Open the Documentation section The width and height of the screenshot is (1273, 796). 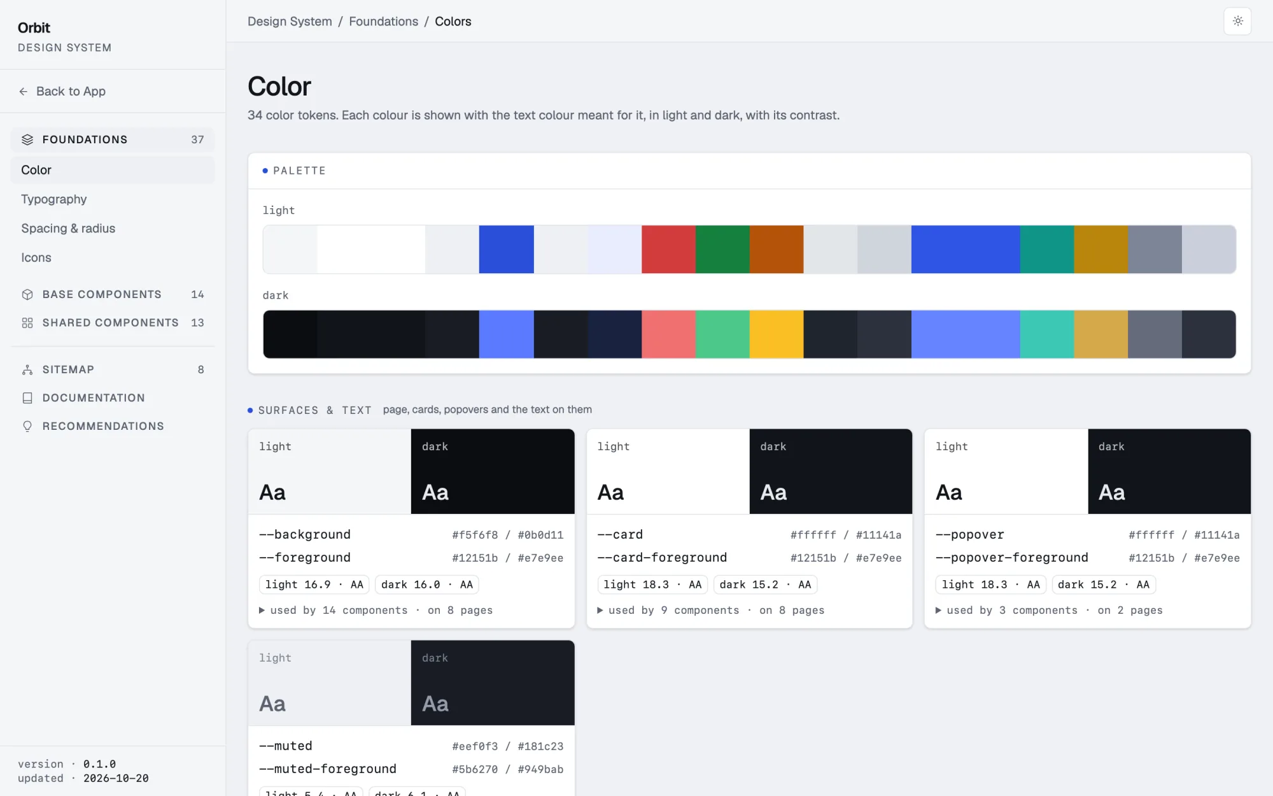113,398
